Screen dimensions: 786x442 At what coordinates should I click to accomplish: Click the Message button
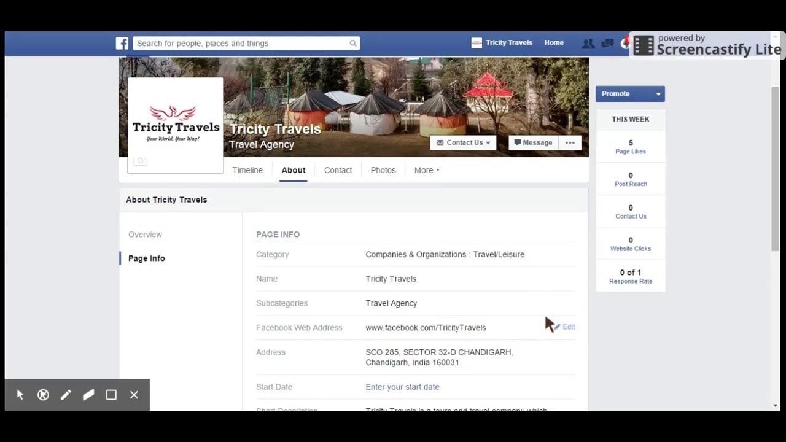point(533,143)
